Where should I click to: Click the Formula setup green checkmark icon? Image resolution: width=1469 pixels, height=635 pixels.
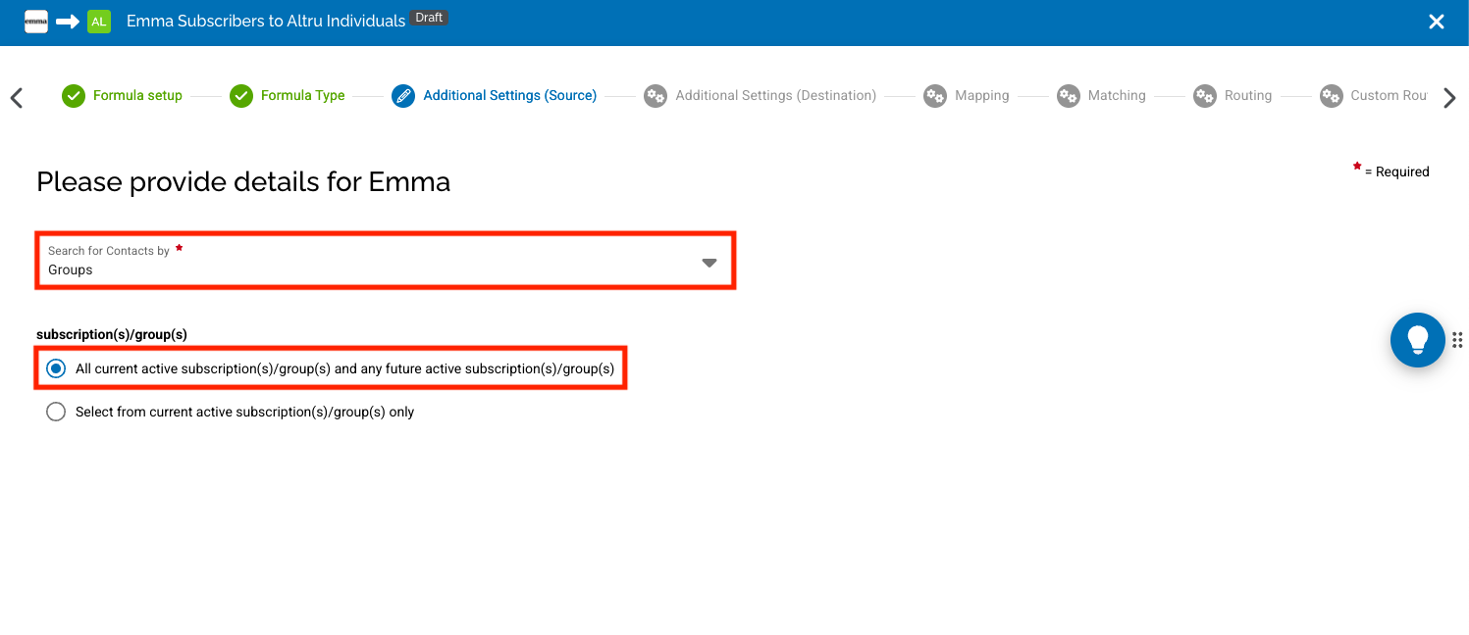[74, 96]
